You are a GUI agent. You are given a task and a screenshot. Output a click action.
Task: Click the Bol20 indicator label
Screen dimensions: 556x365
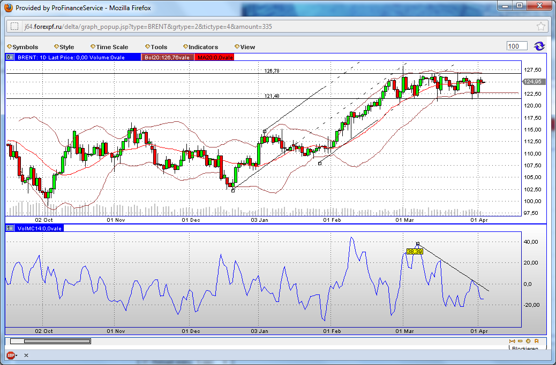168,57
